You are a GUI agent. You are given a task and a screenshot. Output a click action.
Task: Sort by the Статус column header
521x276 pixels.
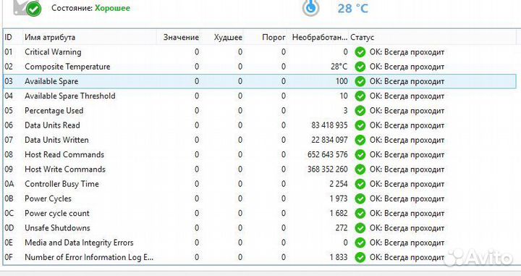pyautogui.click(x=363, y=37)
